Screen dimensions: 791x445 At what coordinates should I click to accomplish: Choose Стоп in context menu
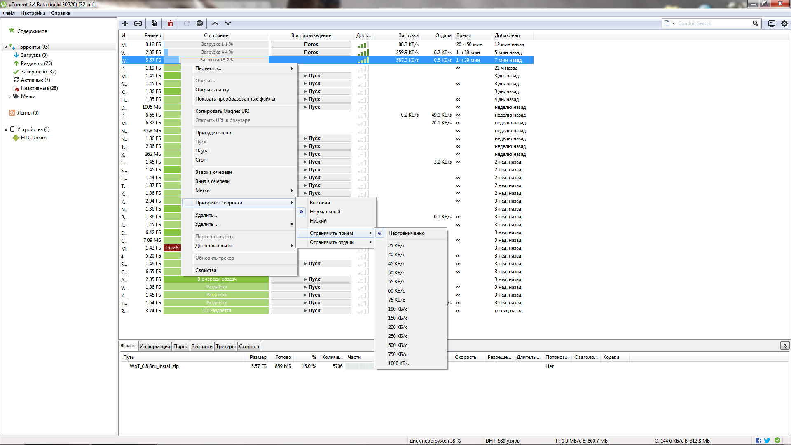coord(239,160)
